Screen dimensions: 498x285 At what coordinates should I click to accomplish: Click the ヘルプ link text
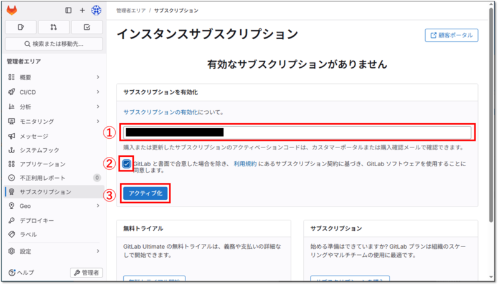pyautogui.click(x=26, y=273)
